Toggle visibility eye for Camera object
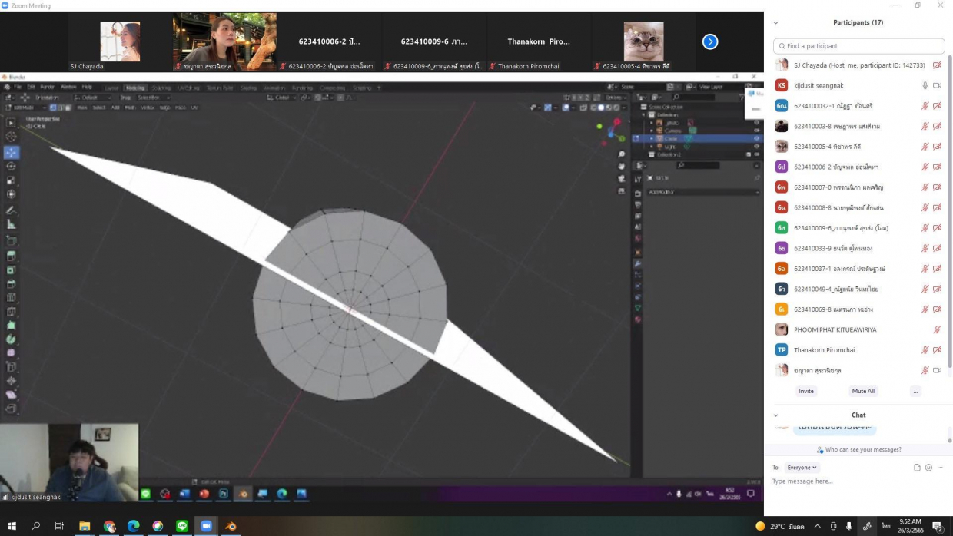The image size is (953, 536). click(756, 131)
